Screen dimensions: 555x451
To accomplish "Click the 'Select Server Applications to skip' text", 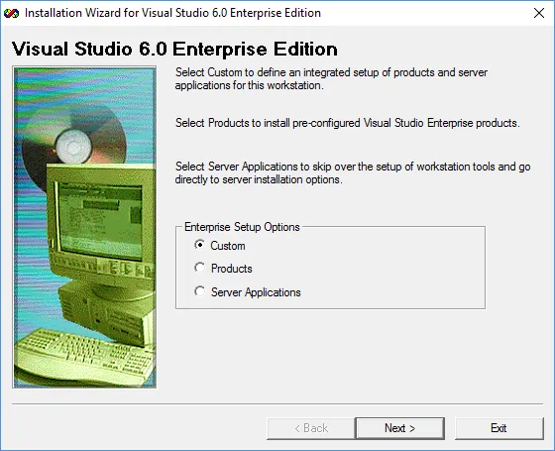I will (x=353, y=172).
